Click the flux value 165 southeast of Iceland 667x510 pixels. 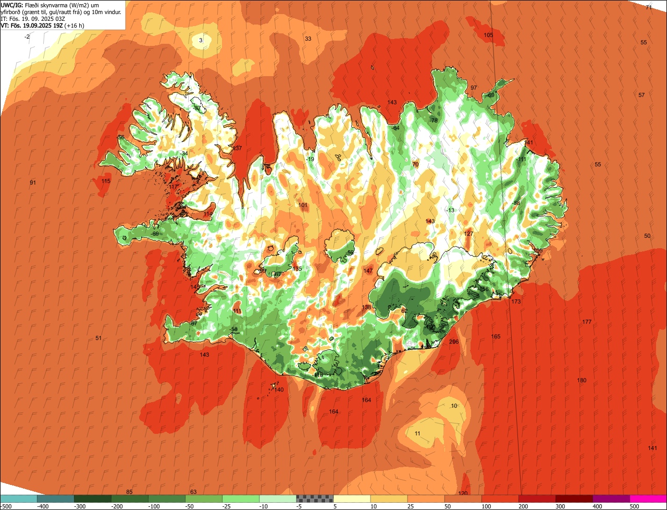(496, 336)
